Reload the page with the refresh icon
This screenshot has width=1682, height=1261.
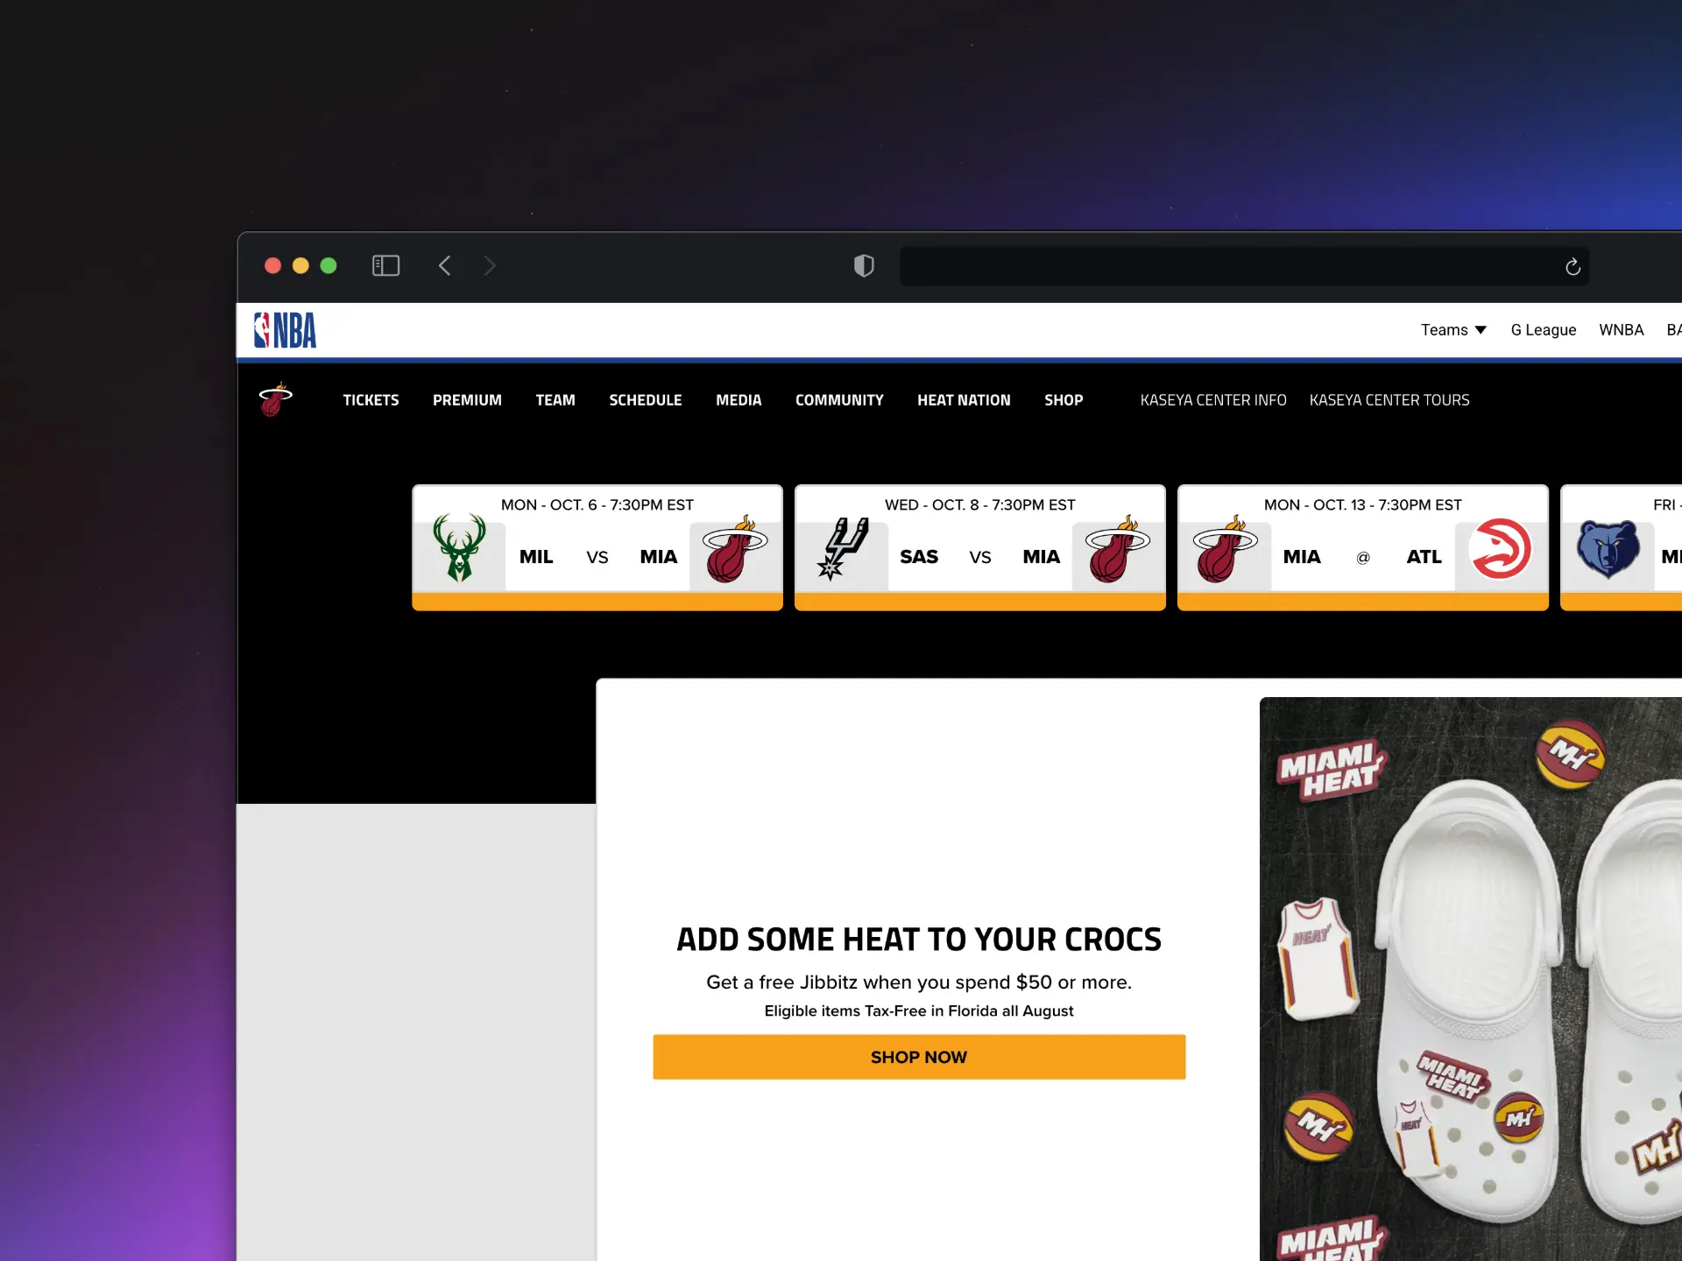pos(1572,266)
